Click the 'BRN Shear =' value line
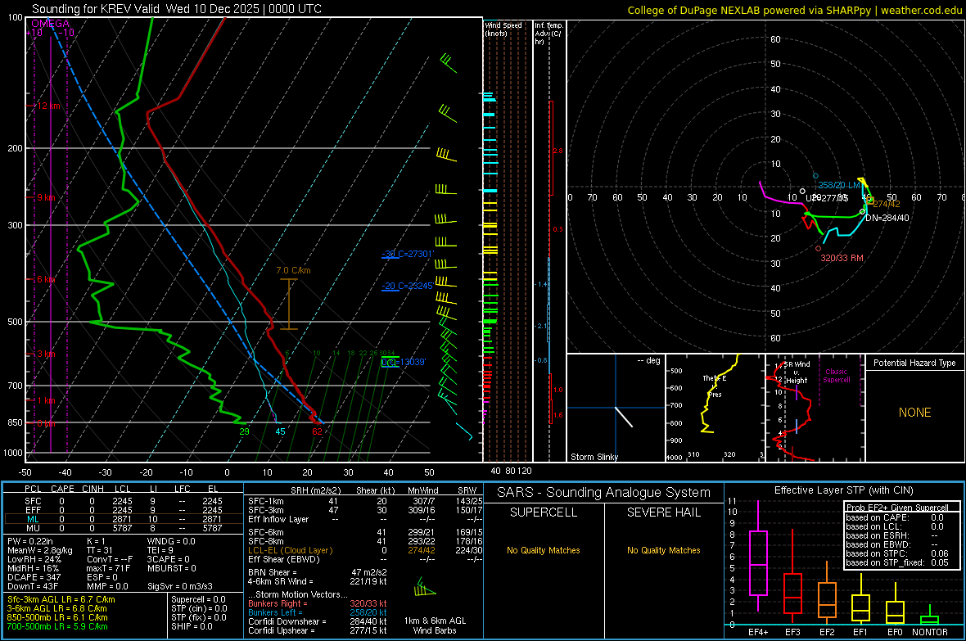Viewport: 966px width, 641px height. click(x=318, y=572)
